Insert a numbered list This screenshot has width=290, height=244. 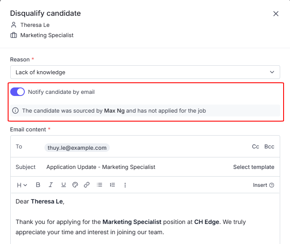[112, 185]
